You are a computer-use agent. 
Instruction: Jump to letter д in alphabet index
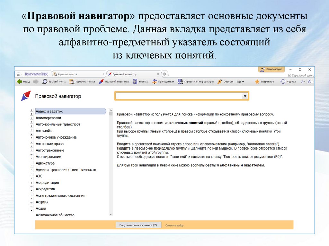[32, 126]
